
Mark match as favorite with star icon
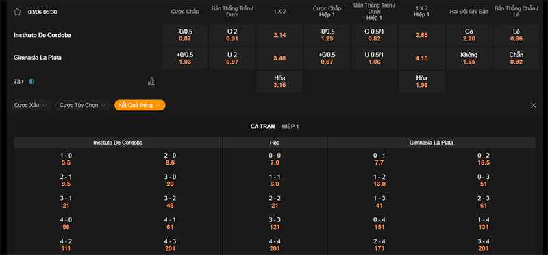click(18, 12)
